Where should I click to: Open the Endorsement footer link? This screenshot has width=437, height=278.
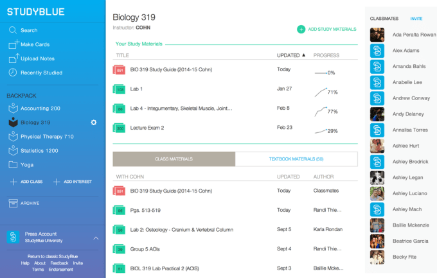tap(61, 270)
